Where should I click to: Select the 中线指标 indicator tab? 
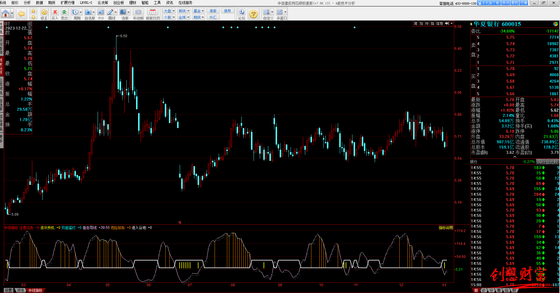click(x=35, y=290)
